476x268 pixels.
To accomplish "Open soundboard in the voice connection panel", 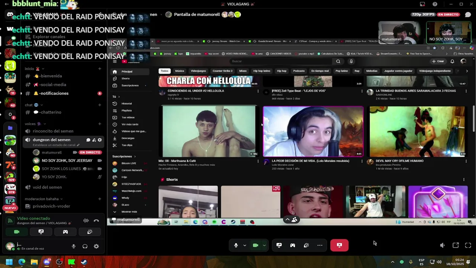I will pos(90,232).
